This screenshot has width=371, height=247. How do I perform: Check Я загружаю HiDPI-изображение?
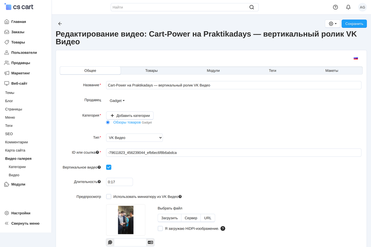click(x=160, y=228)
